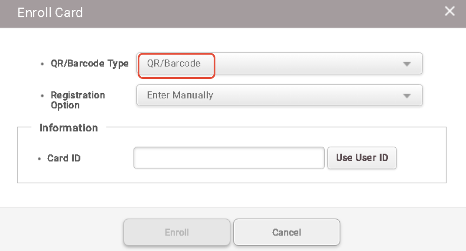Click the Enter Manually selected value
466x251 pixels.
click(x=180, y=95)
